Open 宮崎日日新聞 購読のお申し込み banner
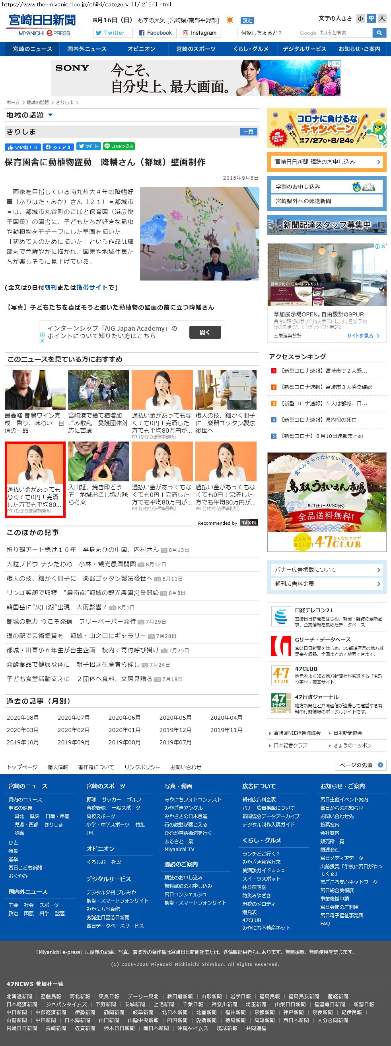 [x=327, y=162]
